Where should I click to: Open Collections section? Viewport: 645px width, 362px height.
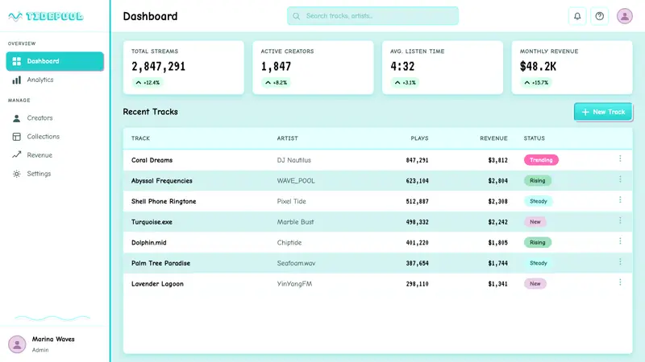click(55, 137)
